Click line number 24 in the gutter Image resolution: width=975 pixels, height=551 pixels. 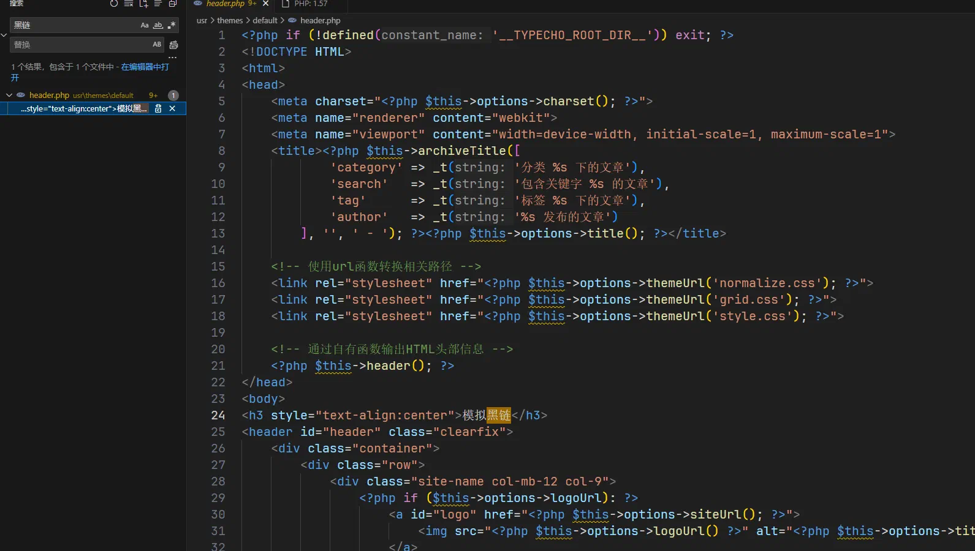(218, 415)
